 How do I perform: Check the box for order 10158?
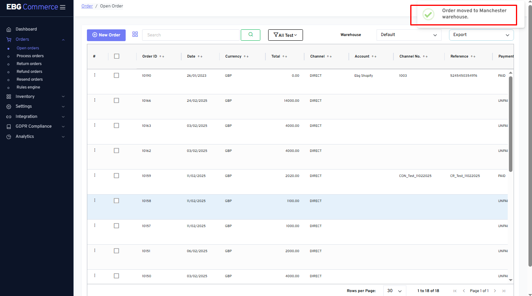tap(116, 201)
